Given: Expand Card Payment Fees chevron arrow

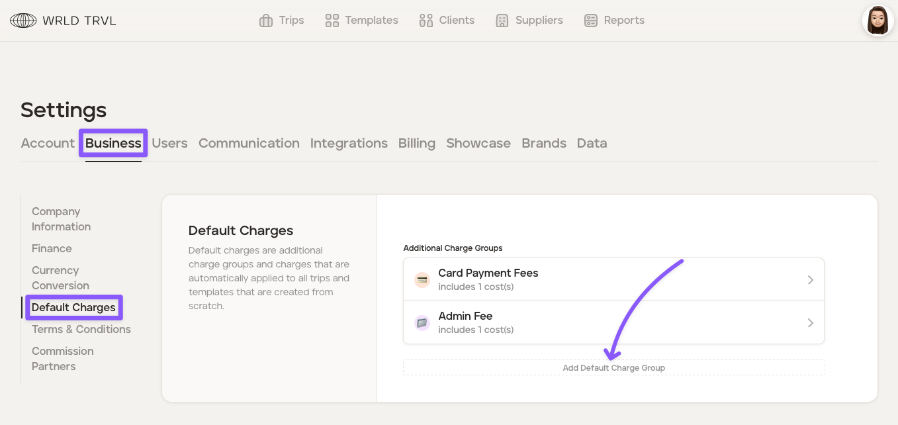Looking at the screenshot, I should [810, 280].
